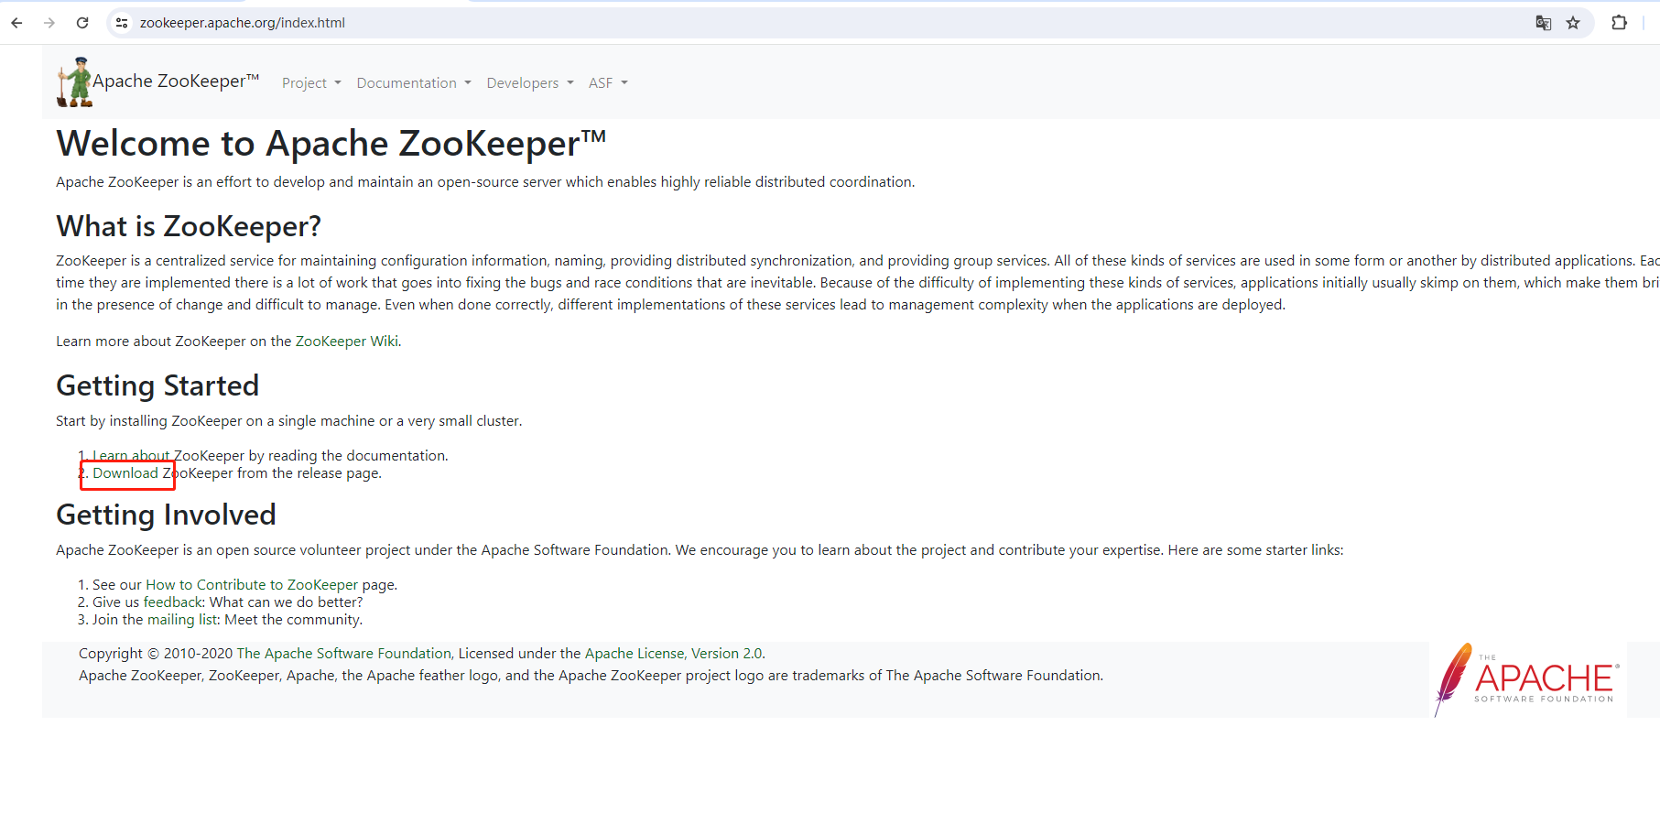Open How to Contribute to ZooKeeper link

pos(252,585)
